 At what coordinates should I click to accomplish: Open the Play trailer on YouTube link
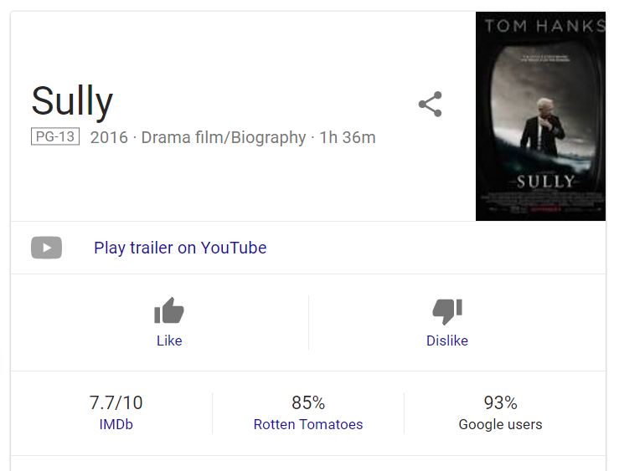(x=180, y=248)
